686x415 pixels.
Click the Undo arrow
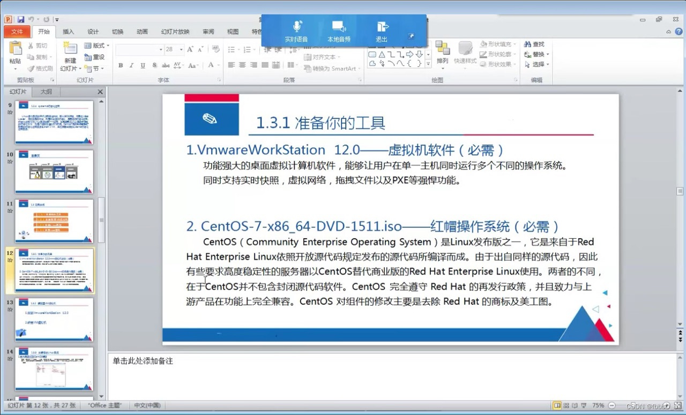[x=32, y=20]
